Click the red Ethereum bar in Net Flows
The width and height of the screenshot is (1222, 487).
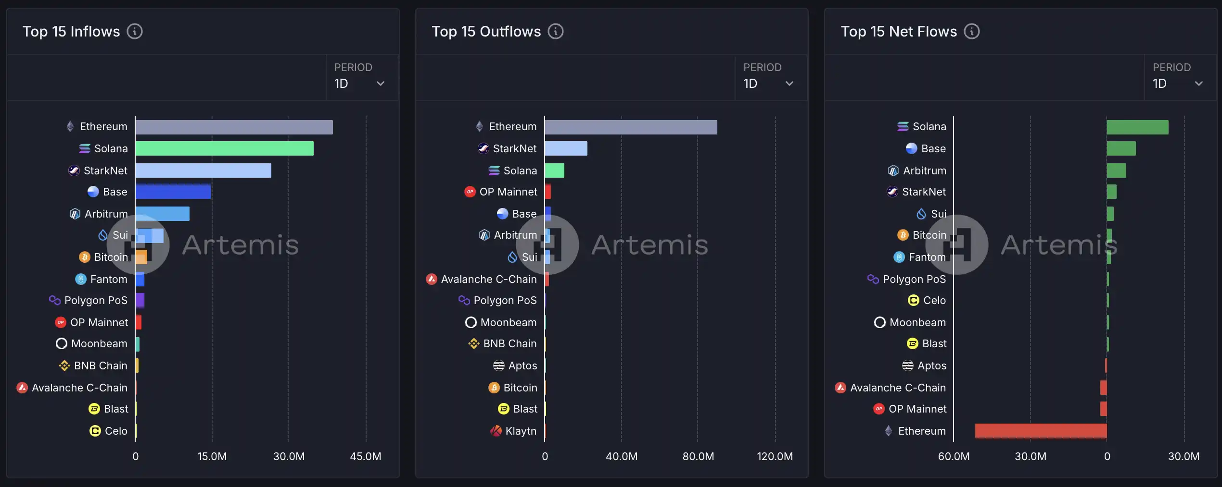pyautogui.click(x=1041, y=431)
